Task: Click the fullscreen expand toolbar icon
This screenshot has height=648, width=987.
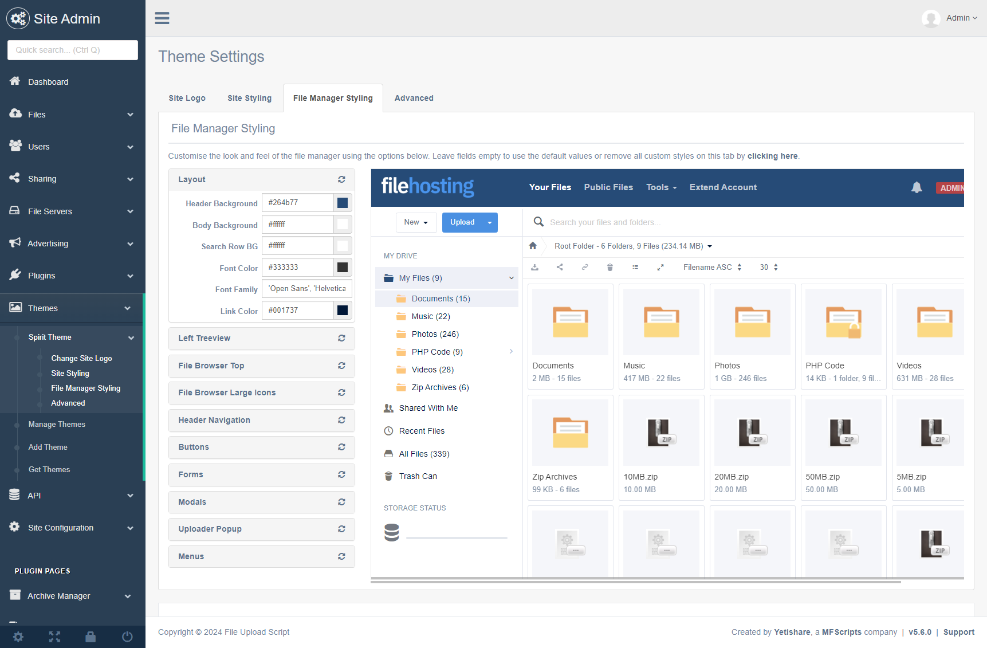Action: pyautogui.click(x=660, y=268)
